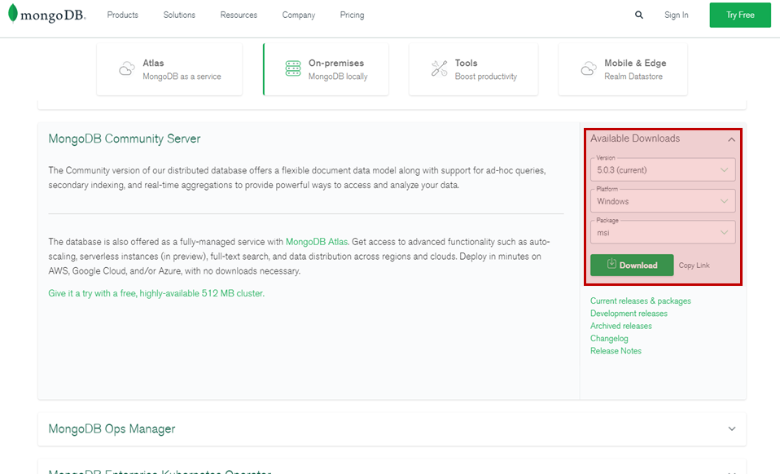Click the Atlas cloud icon
The height and width of the screenshot is (474, 780).
[127, 68]
